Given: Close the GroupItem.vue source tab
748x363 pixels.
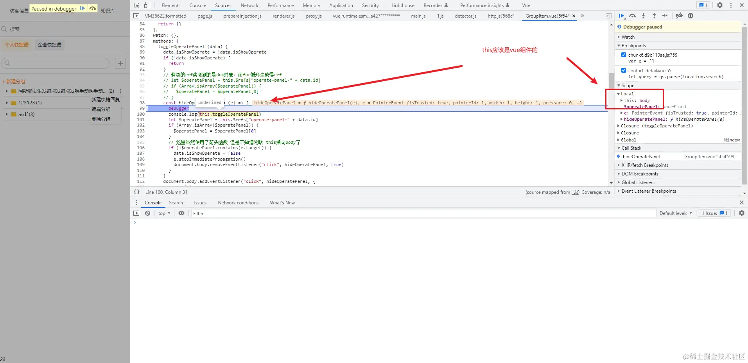Looking at the screenshot, I should click(x=574, y=16).
